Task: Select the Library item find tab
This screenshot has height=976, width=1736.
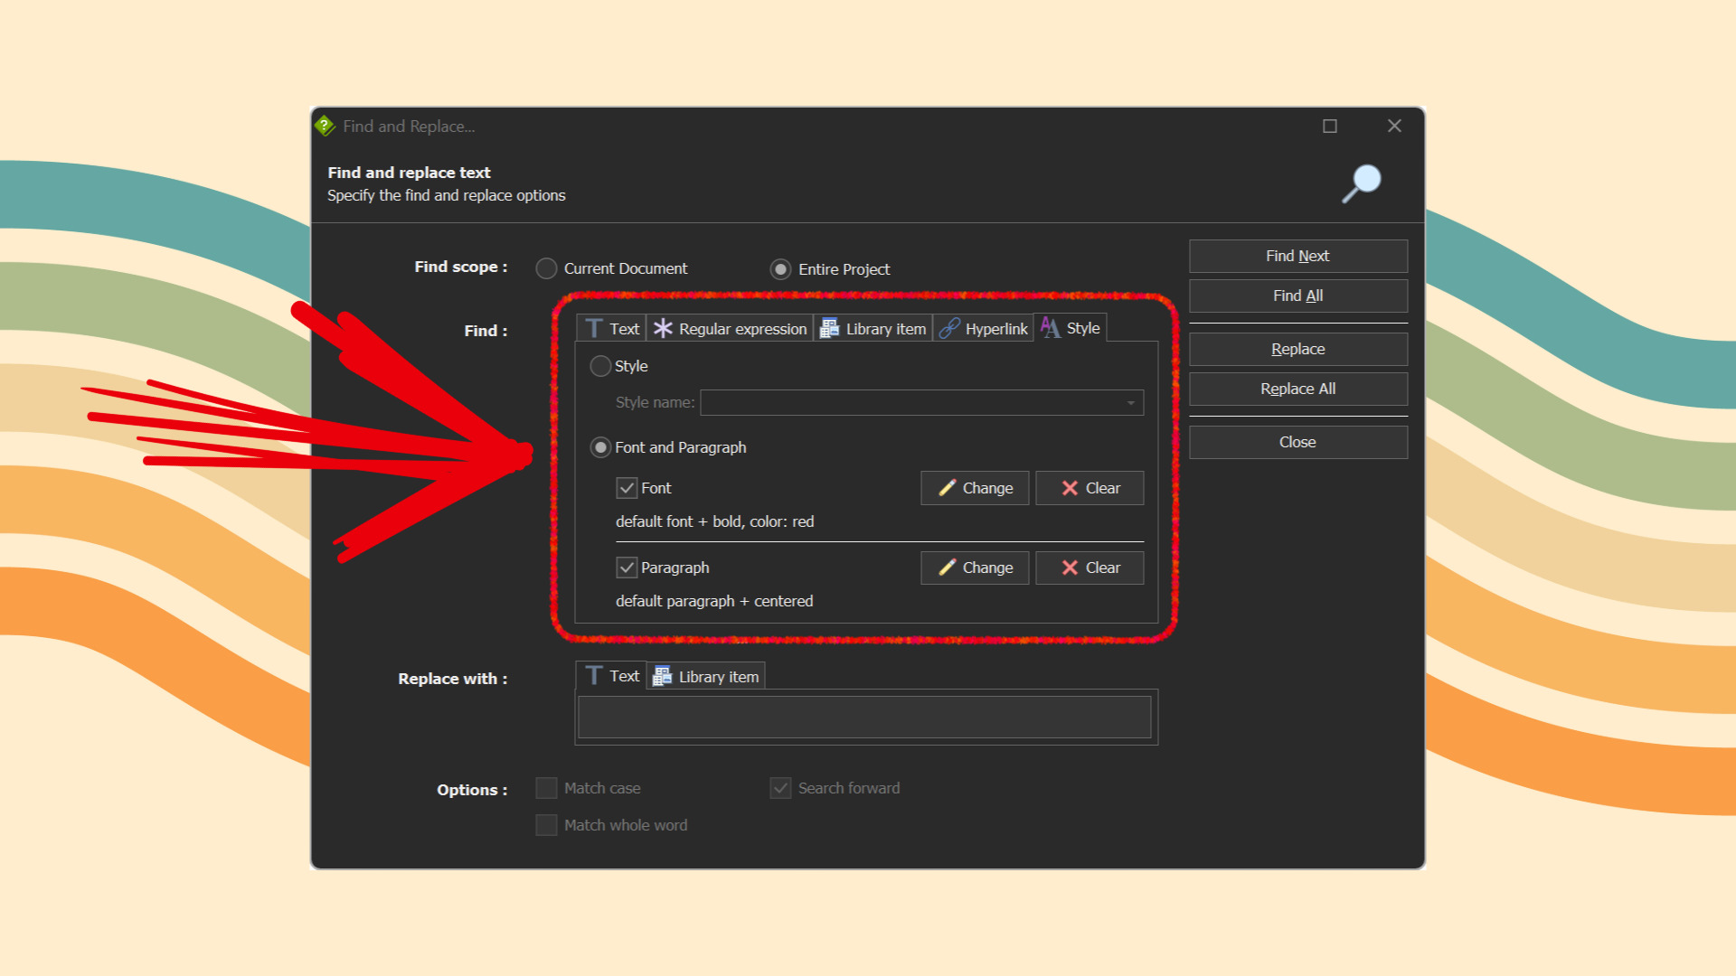Action: click(x=873, y=328)
